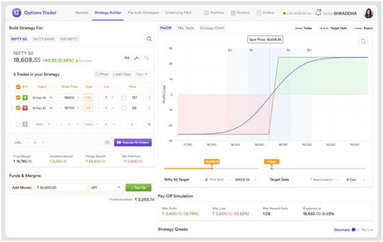
Task: Decrease the 18700 strike price
Action: (x=60, y=108)
